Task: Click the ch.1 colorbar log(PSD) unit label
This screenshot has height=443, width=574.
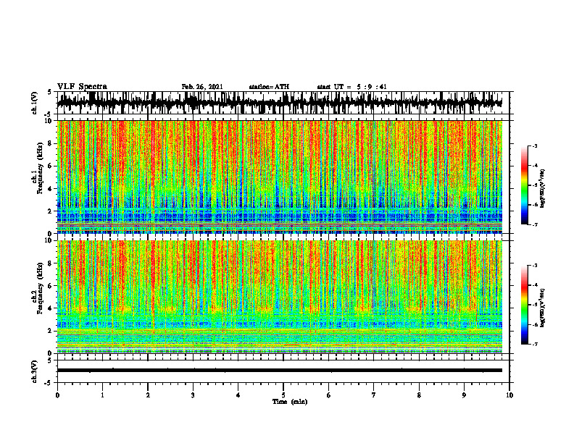Action: pyautogui.click(x=543, y=189)
